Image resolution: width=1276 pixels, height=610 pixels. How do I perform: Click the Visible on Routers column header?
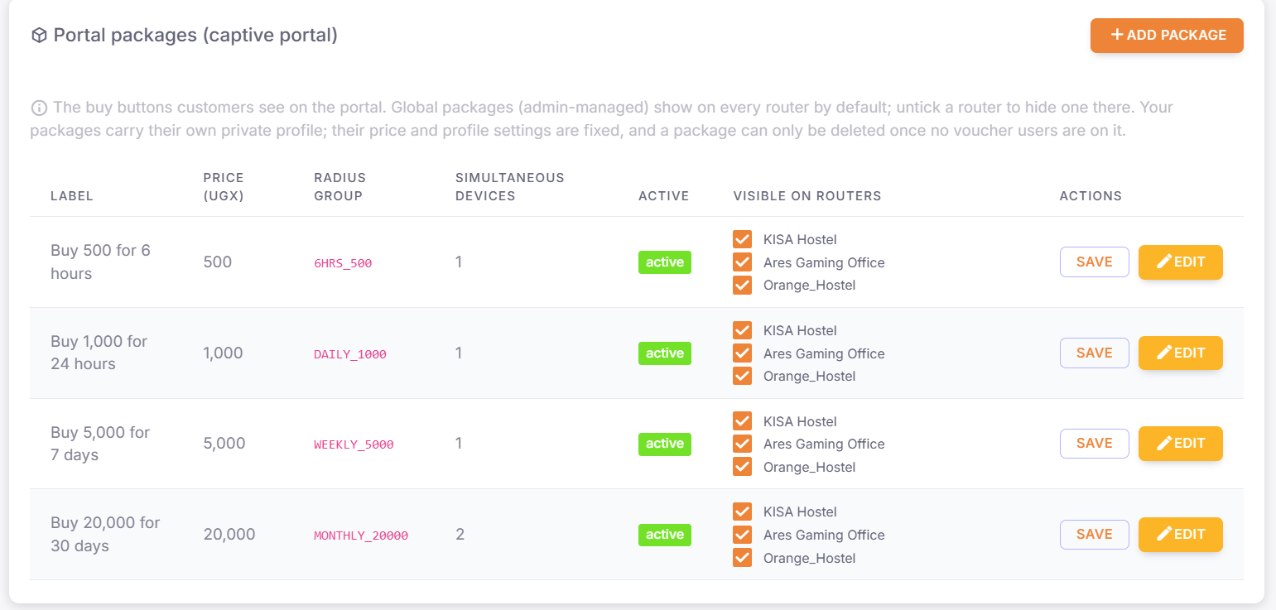[807, 196]
